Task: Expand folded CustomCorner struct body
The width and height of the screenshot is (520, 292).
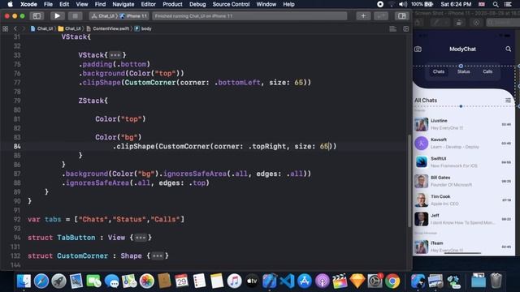Action: [x=158, y=256]
